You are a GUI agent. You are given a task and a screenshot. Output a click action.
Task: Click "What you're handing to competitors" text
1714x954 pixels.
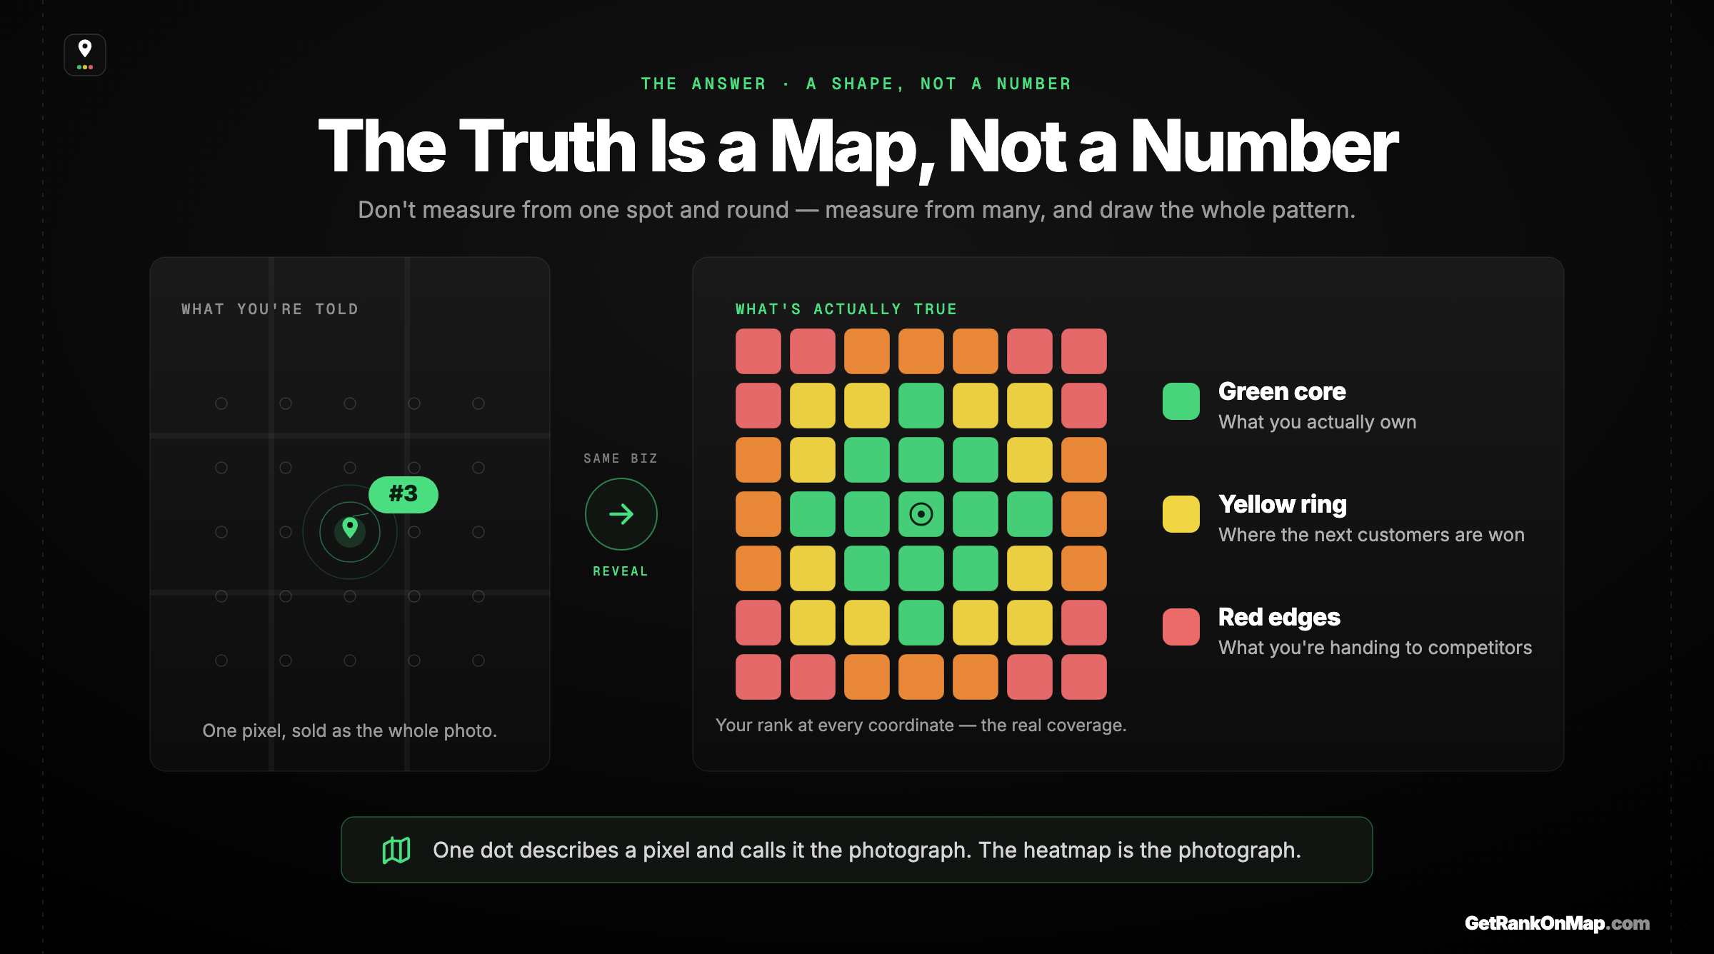click(1375, 648)
